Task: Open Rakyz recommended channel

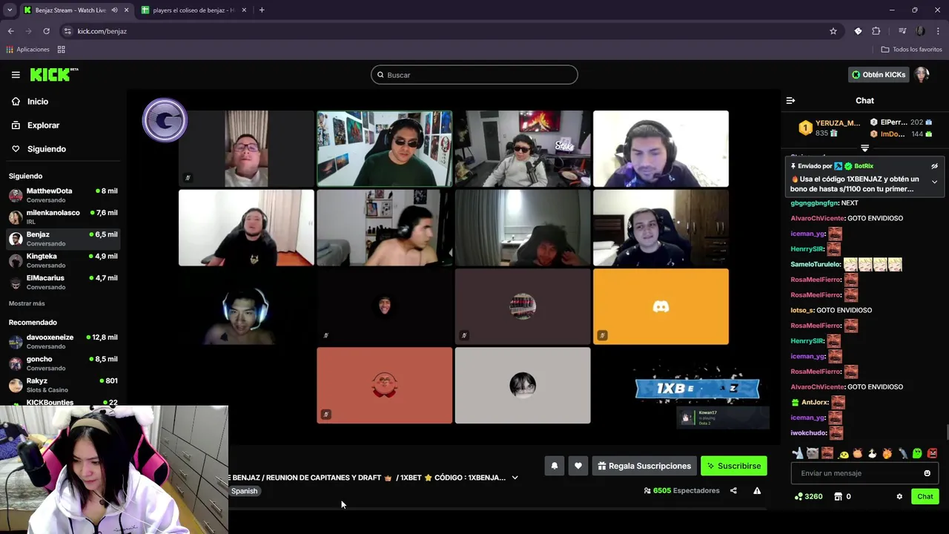Action: pos(62,385)
